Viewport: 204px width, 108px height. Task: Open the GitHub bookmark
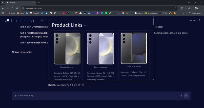(x=51, y=13)
